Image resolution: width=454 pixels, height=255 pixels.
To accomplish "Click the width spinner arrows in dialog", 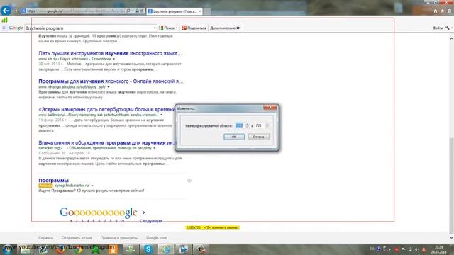I will point(247,125).
